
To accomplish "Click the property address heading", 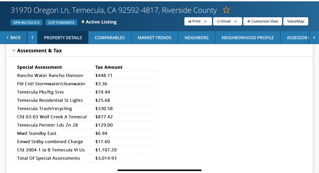I will [114, 10].
